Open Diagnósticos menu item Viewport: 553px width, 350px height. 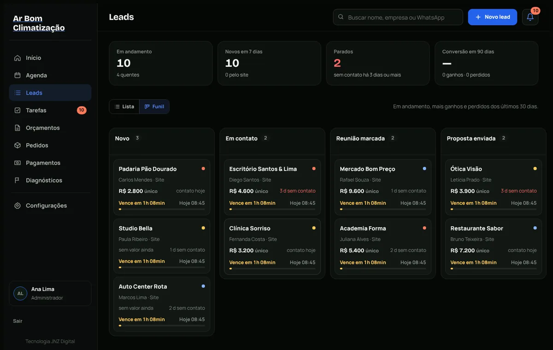point(50,181)
